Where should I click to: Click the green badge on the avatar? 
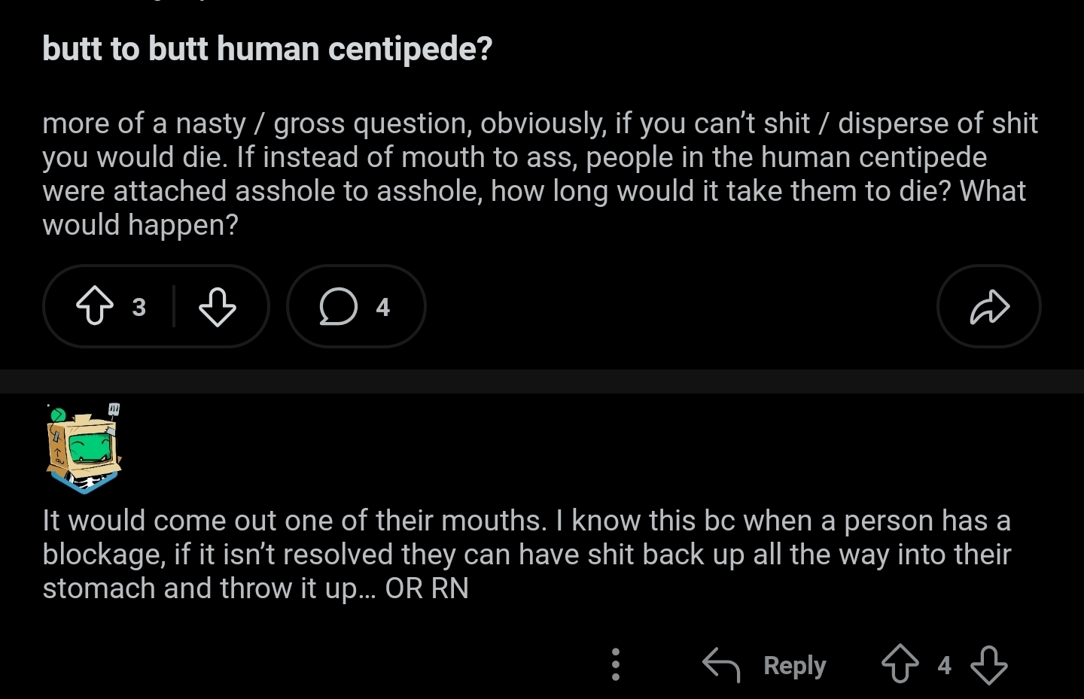pos(57,415)
